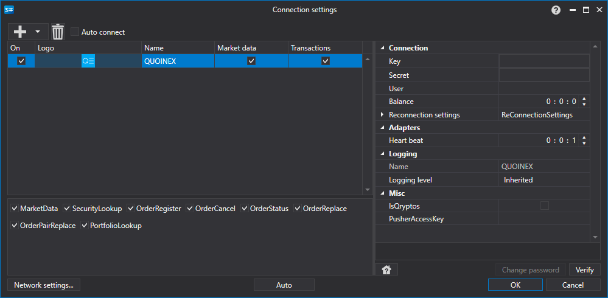Viewport: 608px width, 298px height.
Task: Uncheck the PortfolioLookup checkbox
Action: click(85, 225)
